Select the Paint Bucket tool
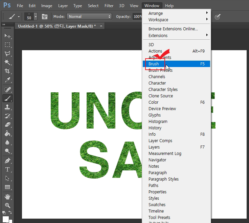 (7, 133)
